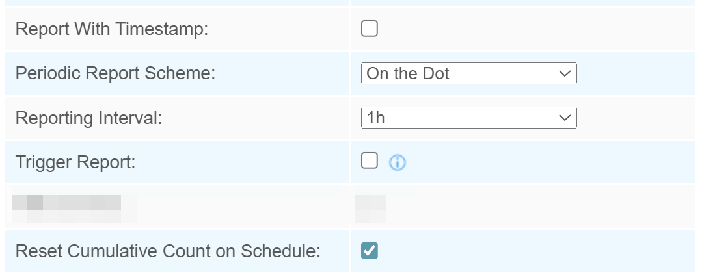Click the Reporting Interval chevron arrow
702x278 pixels.
click(x=564, y=118)
